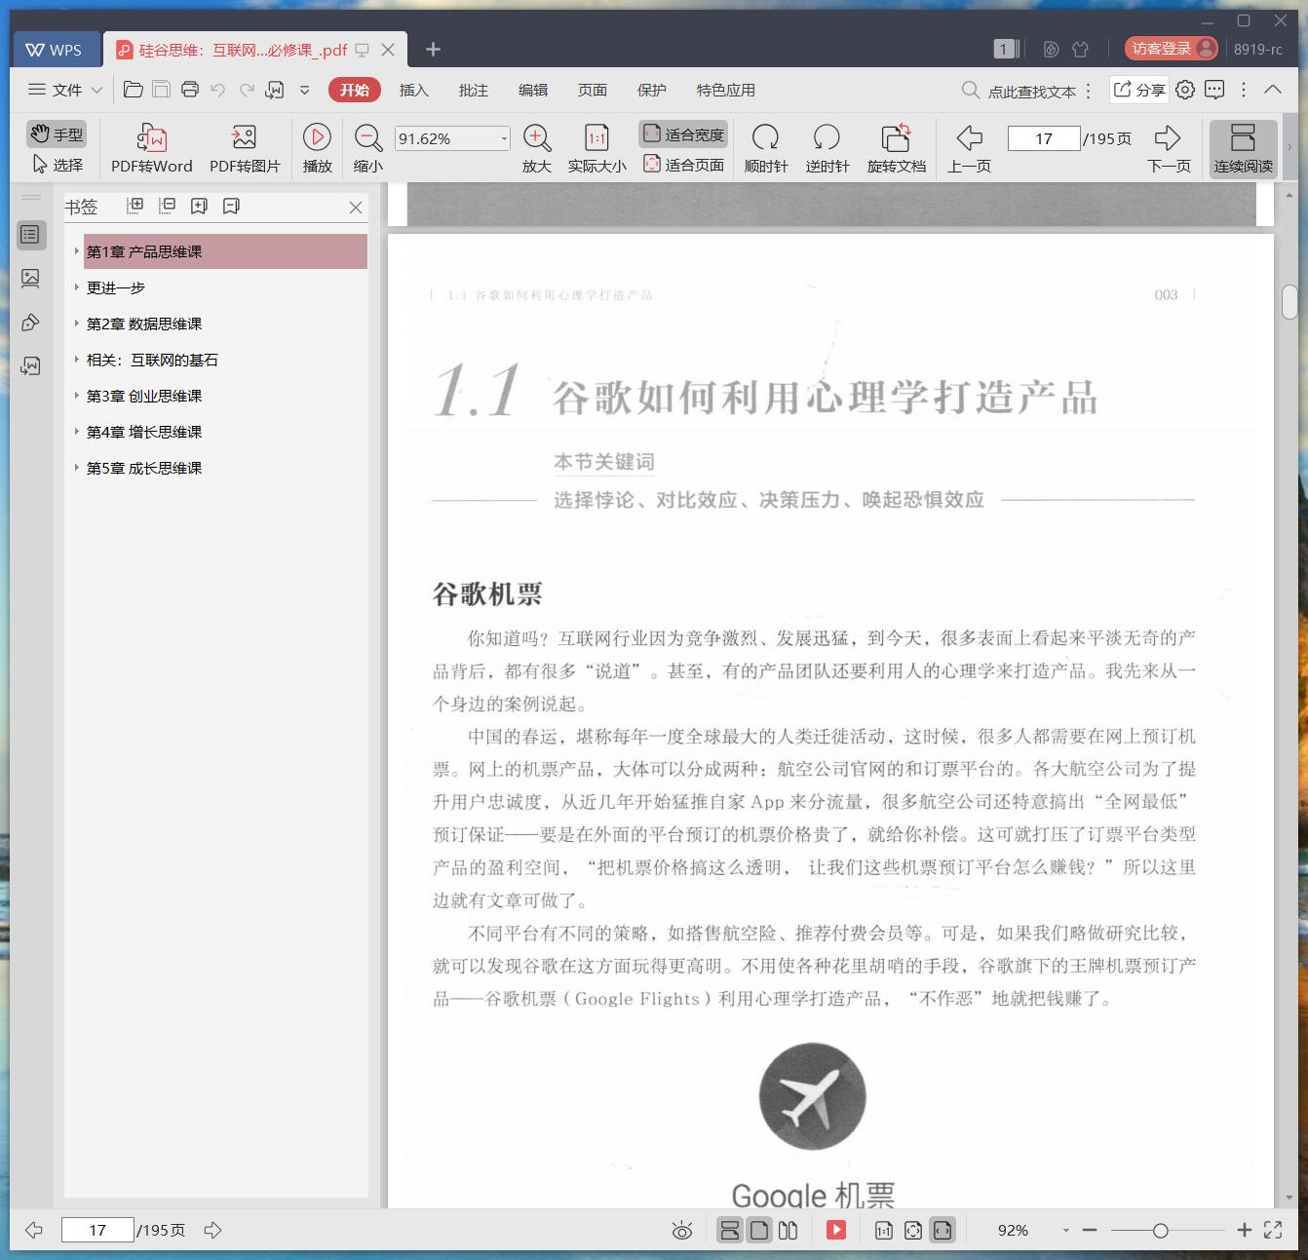Image resolution: width=1308 pixels, height=1260 pixels.
Task: Adjust the zoom slider handle in status bar
Action: tap(1160, 1231)
